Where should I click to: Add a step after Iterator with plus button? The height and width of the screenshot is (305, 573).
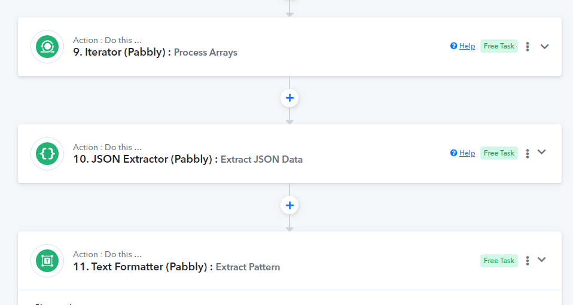click(x=289, y=98)
